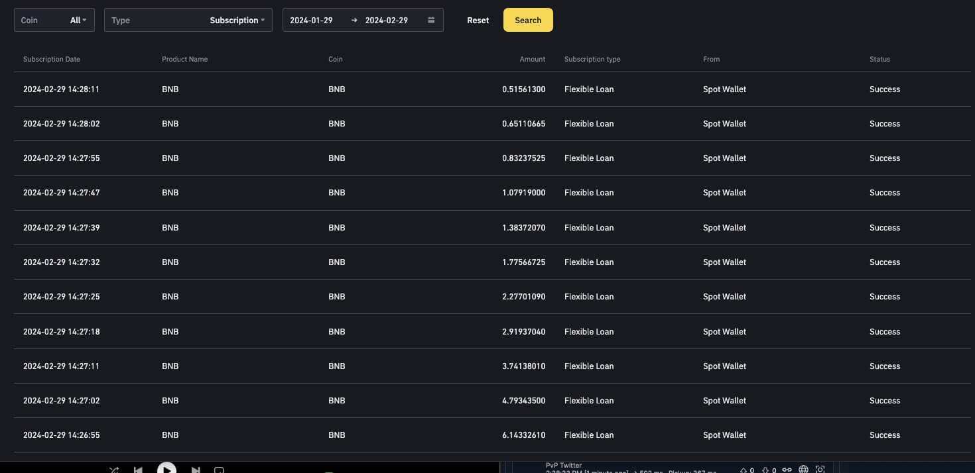975x473 pixels.
Task: Click the start date 2024-01-29 field
Action: click(311, 20)
